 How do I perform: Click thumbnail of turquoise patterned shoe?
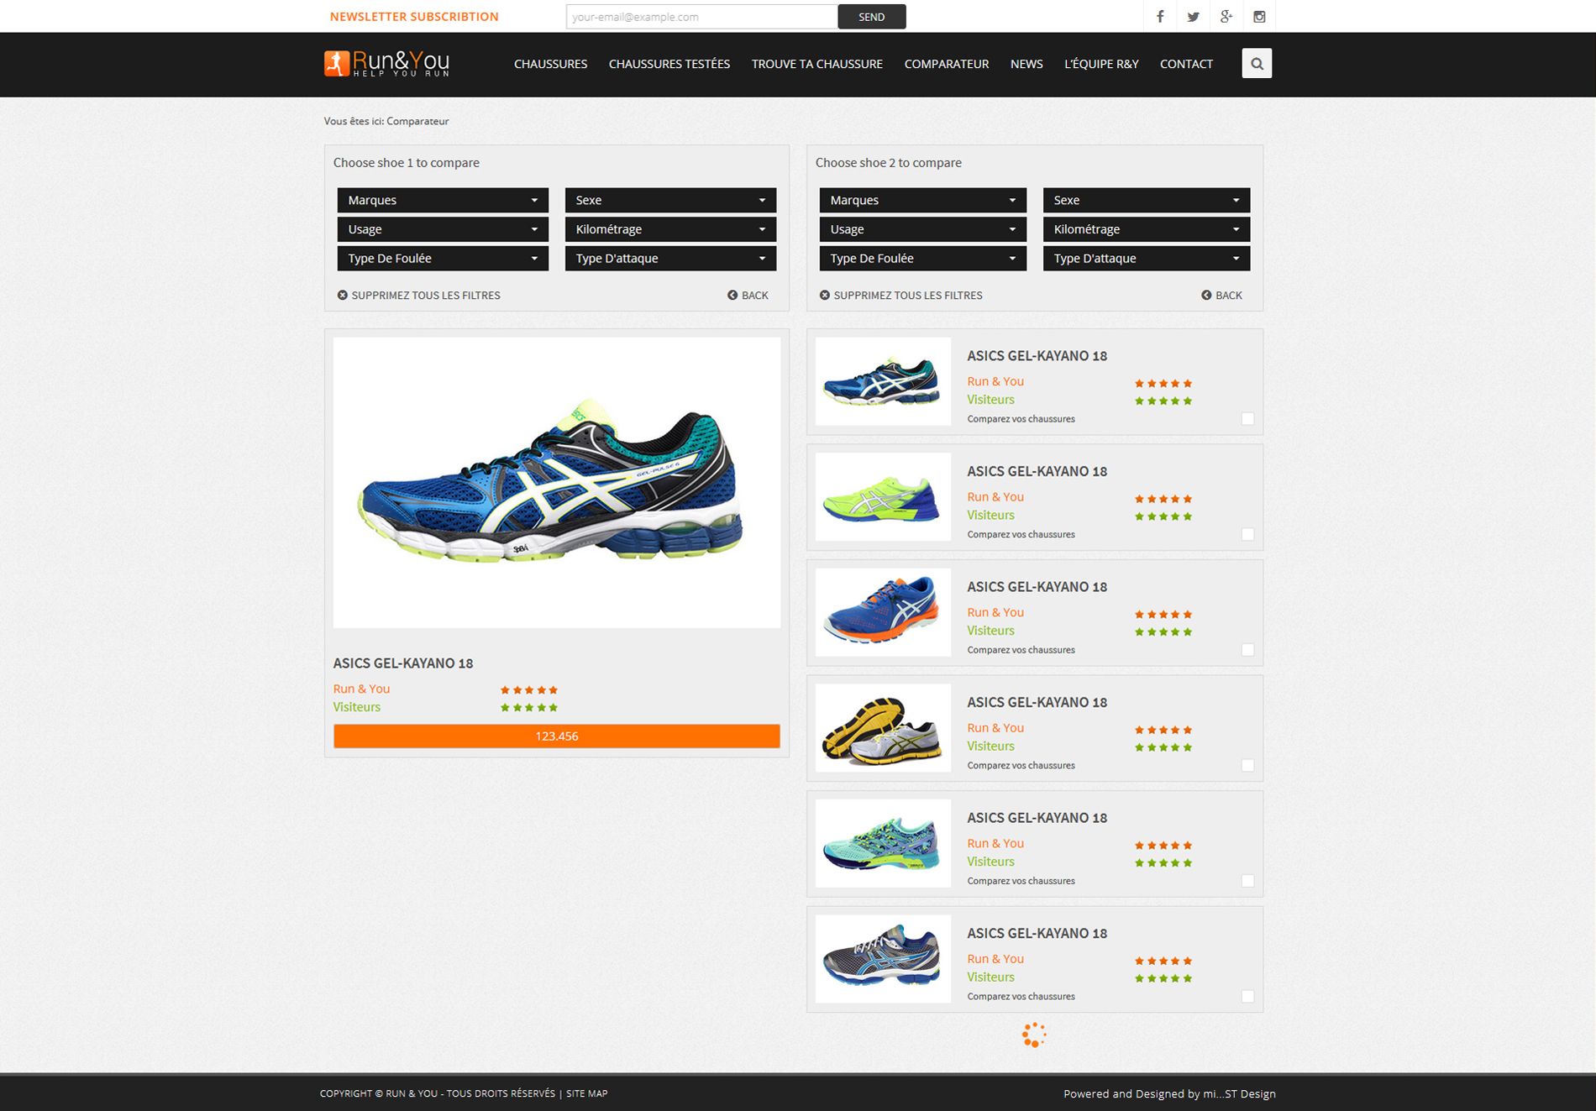click(x=883, y=843)
